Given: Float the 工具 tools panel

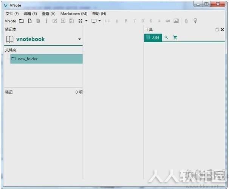Looking at the screenshot, I should (x=217, y=29).
